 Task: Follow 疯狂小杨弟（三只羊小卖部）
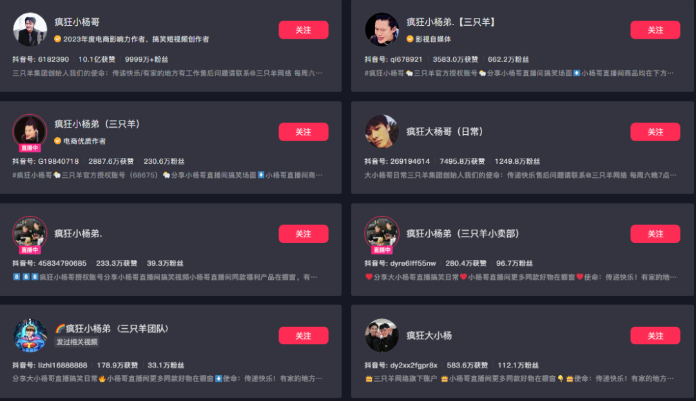655,234
